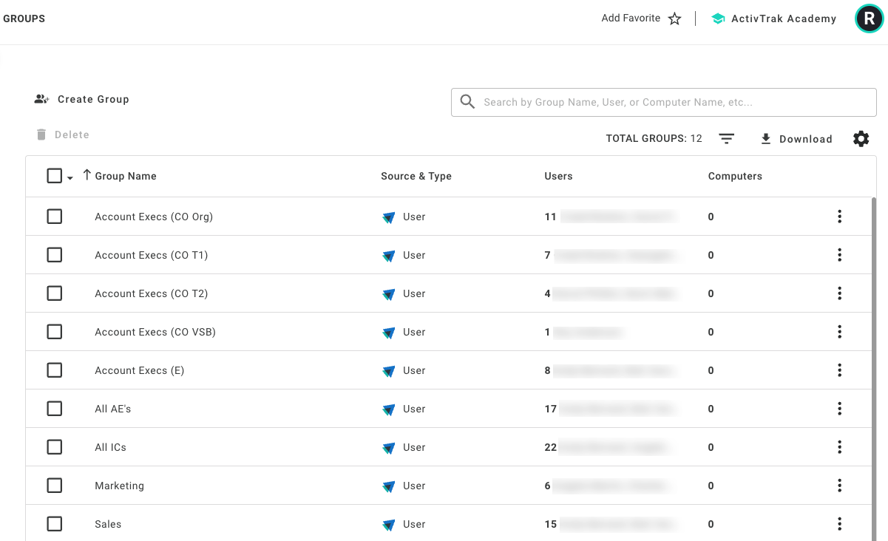Click the Add Favorite star icon
The image size is (888, 541).
coord(674,19)
